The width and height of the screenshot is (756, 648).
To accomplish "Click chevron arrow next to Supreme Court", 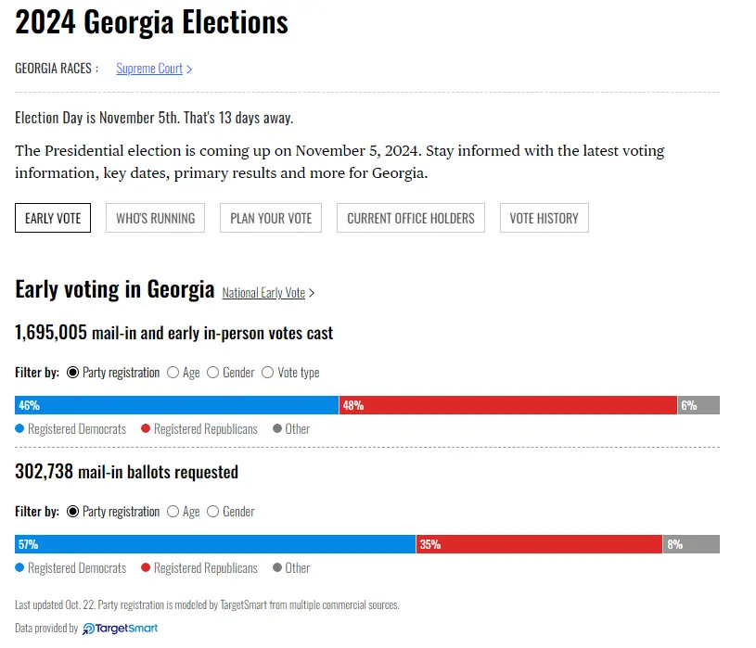I will pos(189,69).
